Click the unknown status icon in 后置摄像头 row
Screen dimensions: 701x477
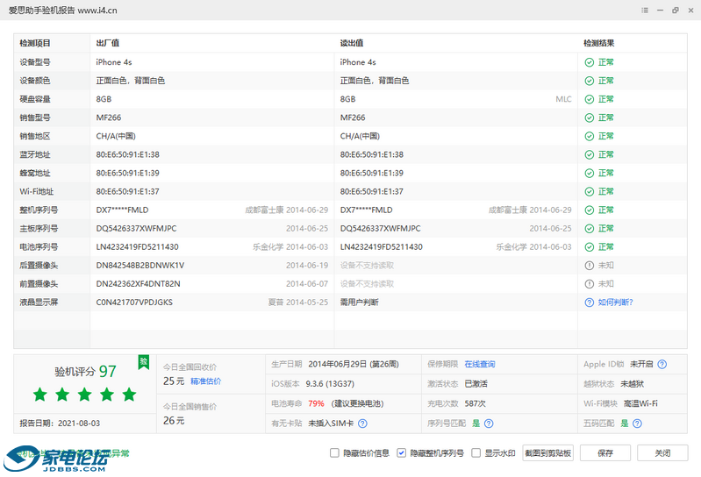click(590, 266)
